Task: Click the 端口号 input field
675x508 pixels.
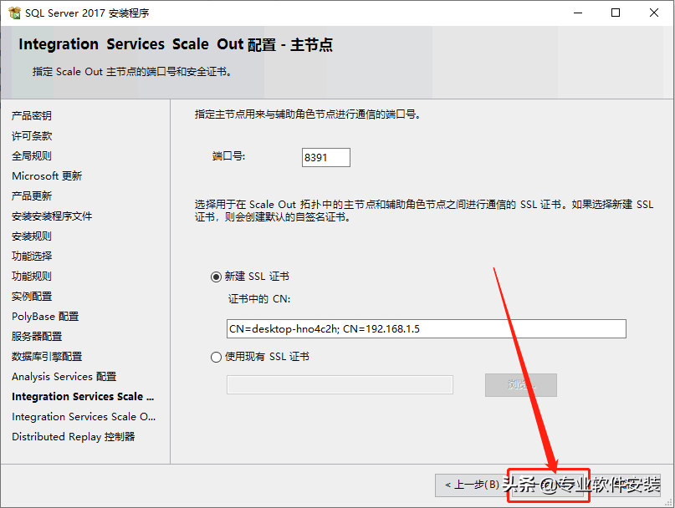Action: click(325, 157)
